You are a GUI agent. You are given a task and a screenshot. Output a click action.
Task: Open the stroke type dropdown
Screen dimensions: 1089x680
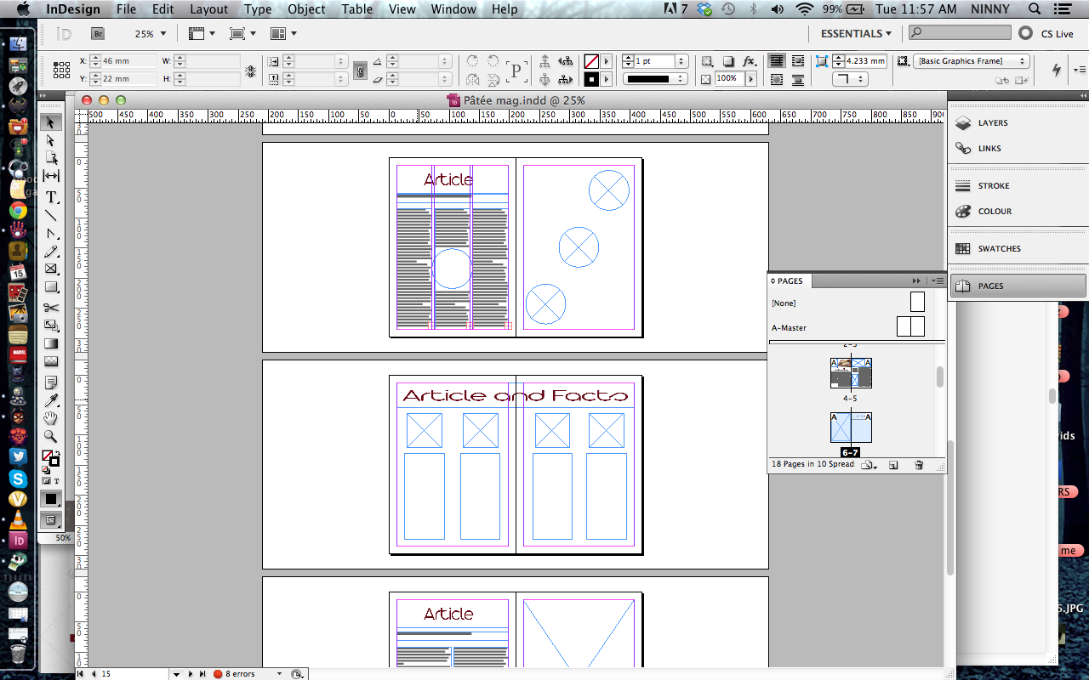click(655, 79)
